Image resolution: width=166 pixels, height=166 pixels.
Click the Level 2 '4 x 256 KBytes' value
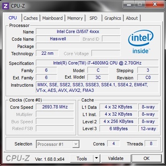click(118, 121)
